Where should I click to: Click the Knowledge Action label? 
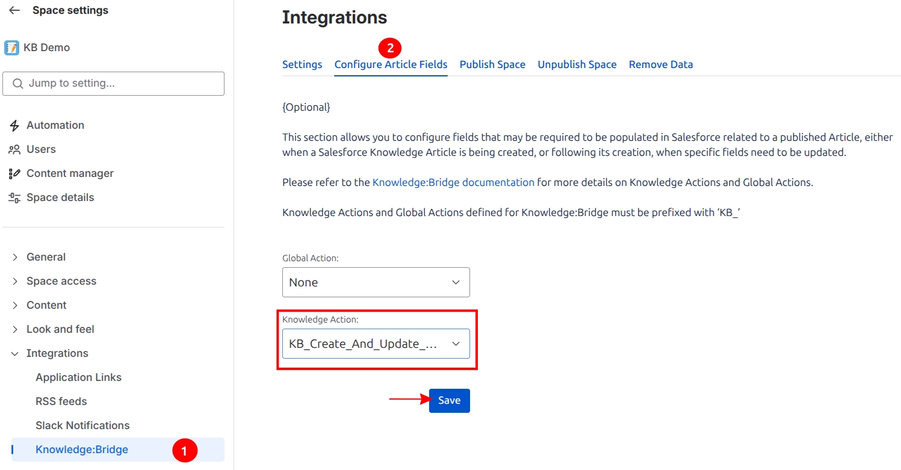[x=321, y=320]
